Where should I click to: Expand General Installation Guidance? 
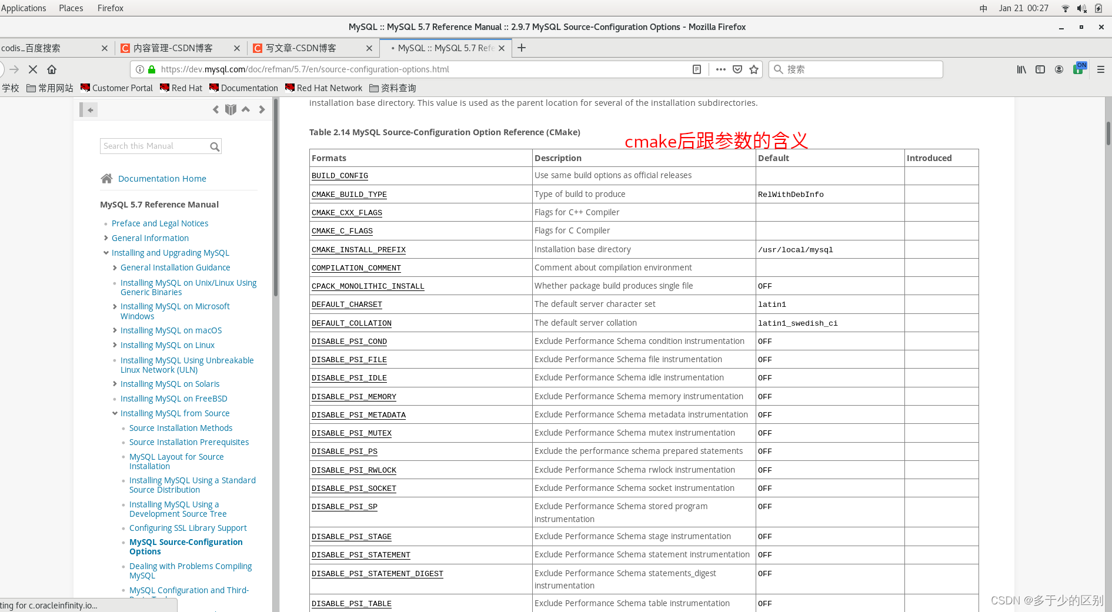(115, 267)
